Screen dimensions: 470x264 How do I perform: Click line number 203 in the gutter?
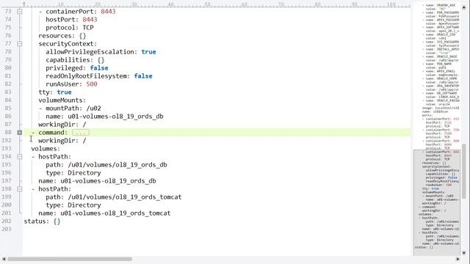(x=7, y=229)
